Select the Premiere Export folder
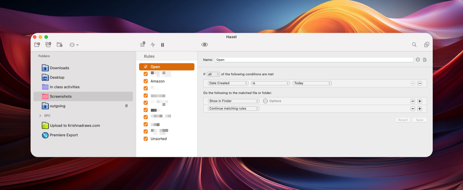463x190 pixels. click(x=64, y=135)
